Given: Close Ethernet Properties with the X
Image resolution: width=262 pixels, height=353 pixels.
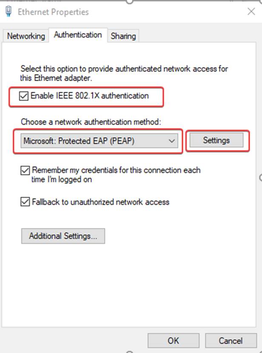Looking at the screenshot, I should (x=251, y=12).
